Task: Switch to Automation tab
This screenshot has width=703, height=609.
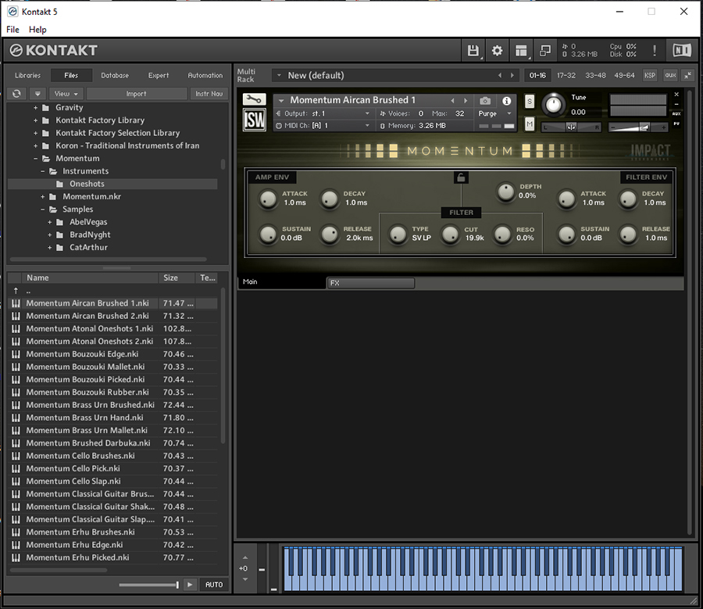Action: coord(205,75)
